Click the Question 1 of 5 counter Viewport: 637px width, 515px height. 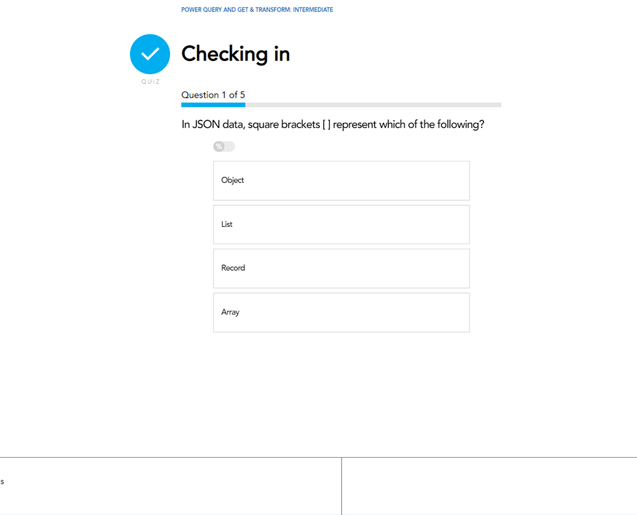click(x=213, y=95)
